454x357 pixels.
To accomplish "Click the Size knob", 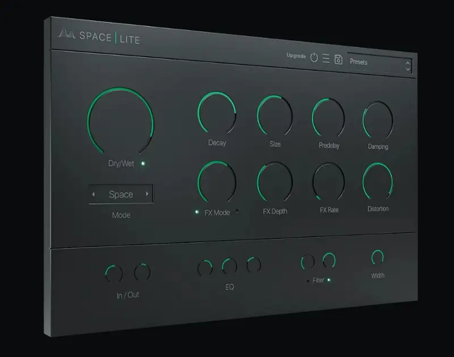I will [275, 114].
